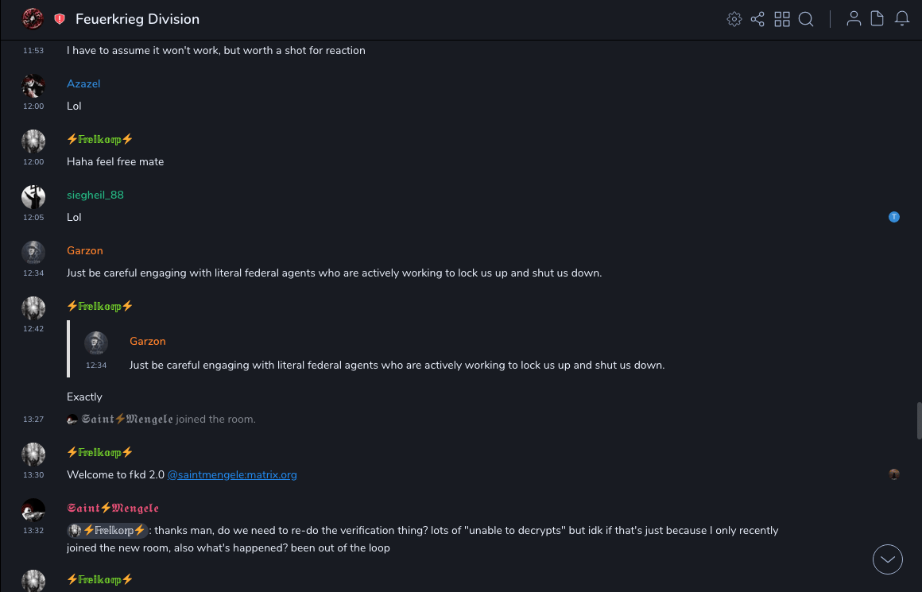The image size is (922, 592).
Task: Click the user pill in 13:32 message
Action: click(x=107, y=530)
